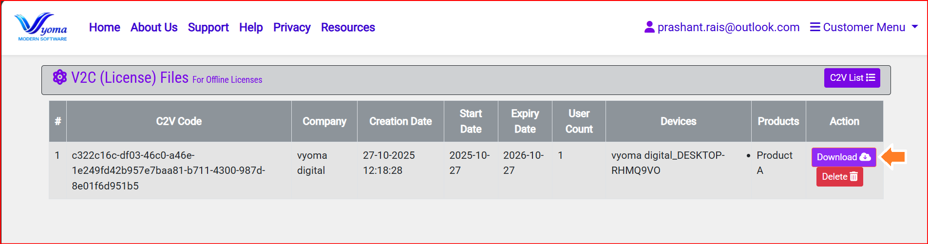The width and height of the screenshot is (928, 244).
Task: Click the Vyoma Modern Software logo
Action: [x=41, y=27]
